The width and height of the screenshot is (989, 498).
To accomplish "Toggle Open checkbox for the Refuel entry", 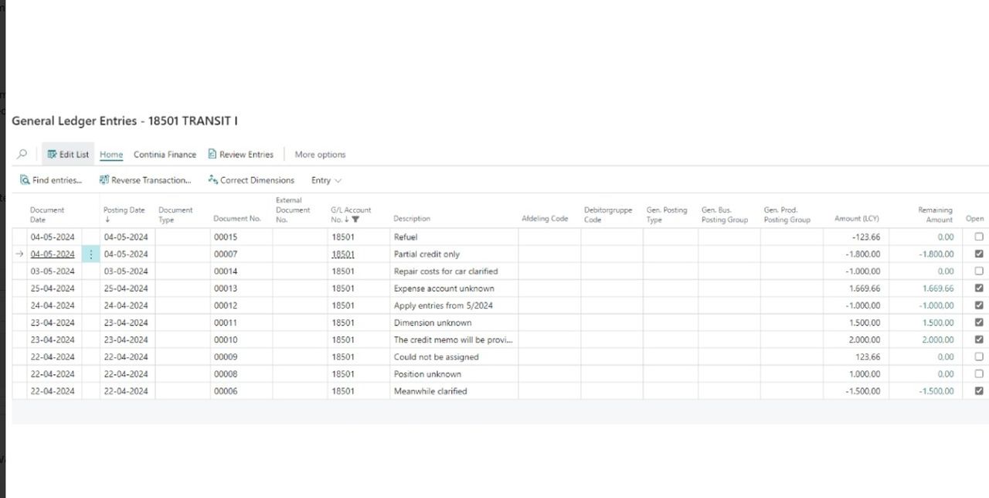I will [x=979, y=237].
